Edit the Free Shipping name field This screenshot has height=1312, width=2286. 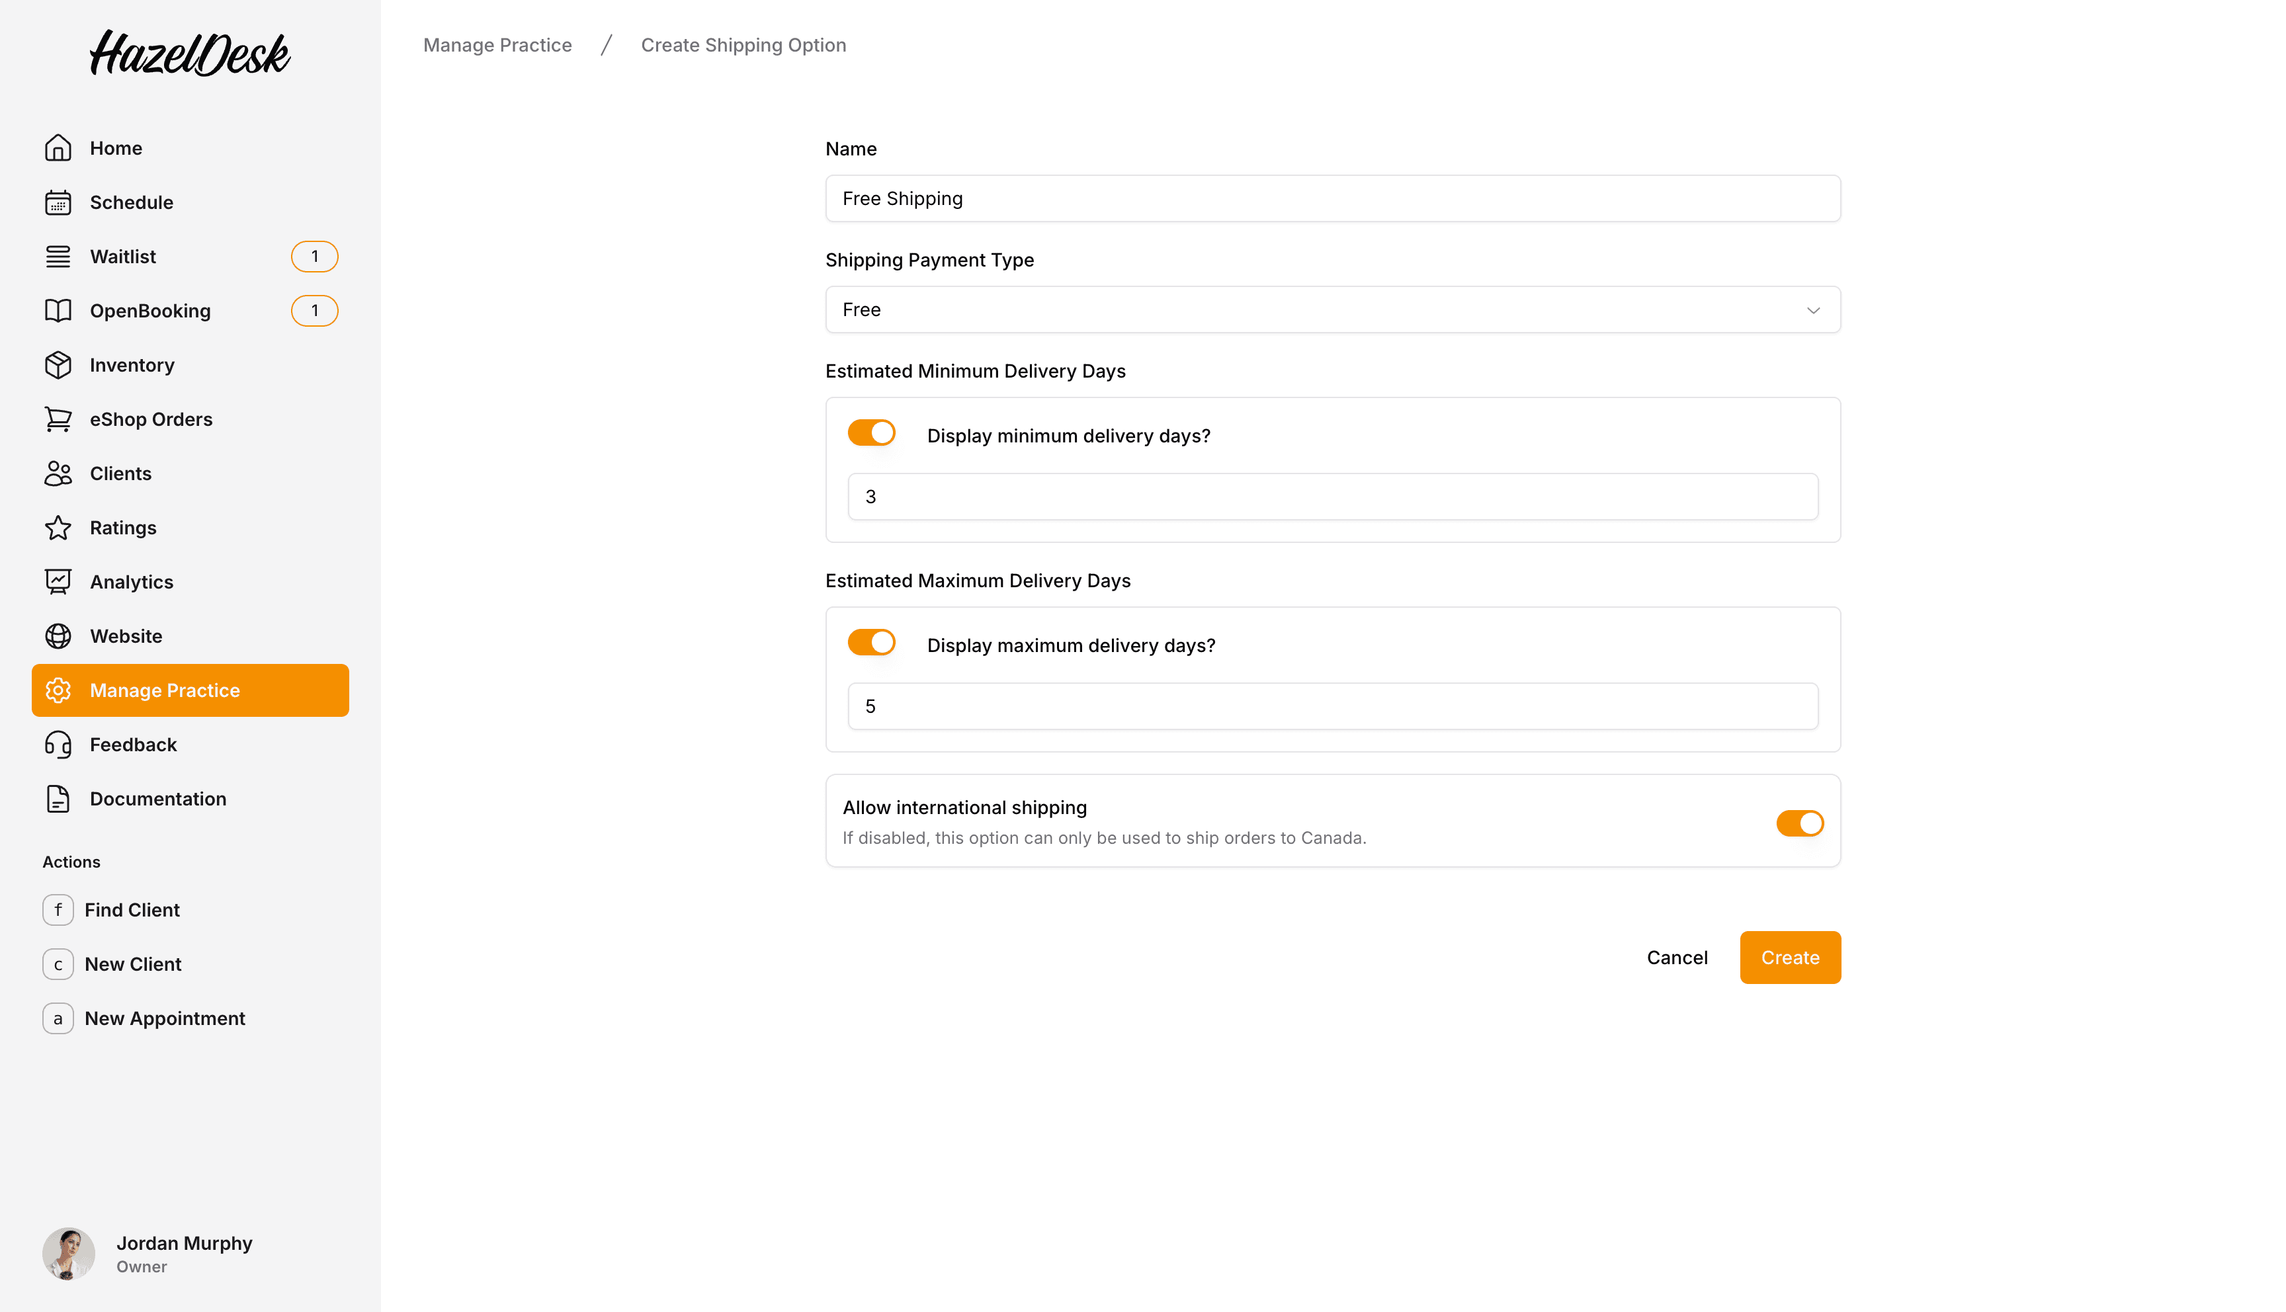click(x=1332, y=198)
